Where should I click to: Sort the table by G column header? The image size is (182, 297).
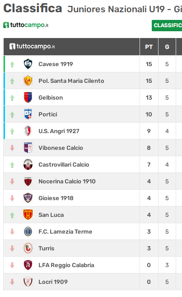pyautogui.click(x=167, y=47)
